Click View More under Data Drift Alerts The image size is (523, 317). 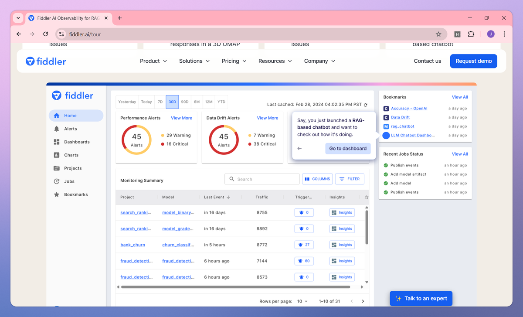[268, 118]
